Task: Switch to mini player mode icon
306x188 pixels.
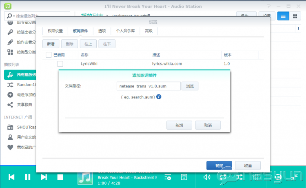Action: coord(295,177)
